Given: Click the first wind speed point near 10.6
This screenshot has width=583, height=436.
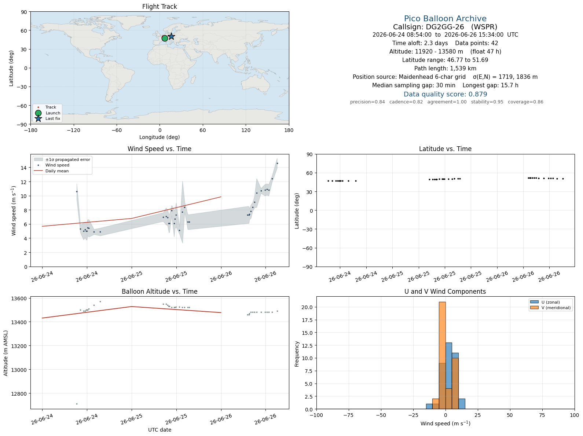Looking at the screenshot, I should [77, 191].
